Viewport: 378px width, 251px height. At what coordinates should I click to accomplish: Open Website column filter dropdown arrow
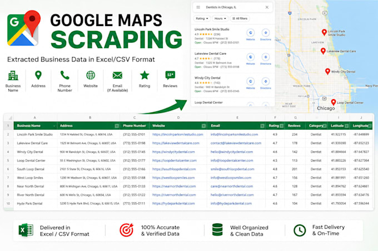point(203,126)
